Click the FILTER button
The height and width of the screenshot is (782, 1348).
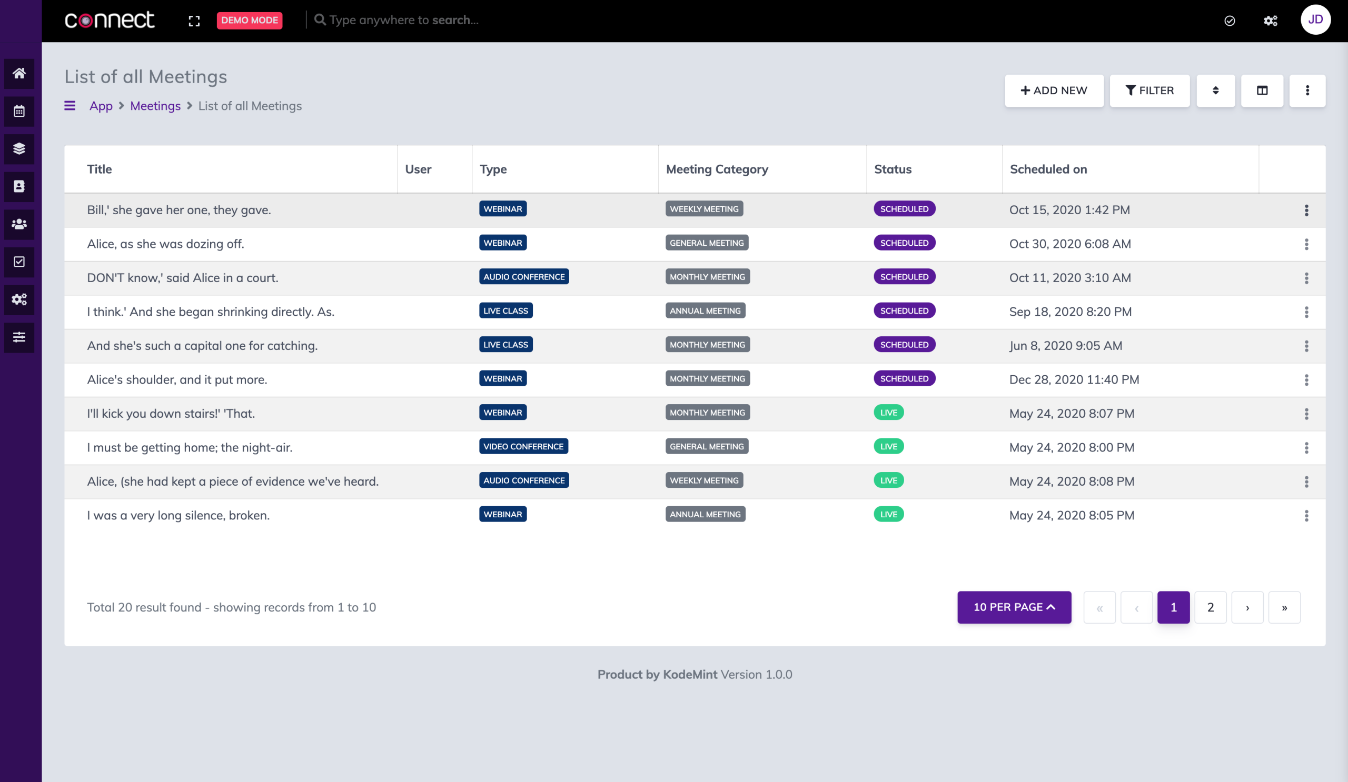1149,91
